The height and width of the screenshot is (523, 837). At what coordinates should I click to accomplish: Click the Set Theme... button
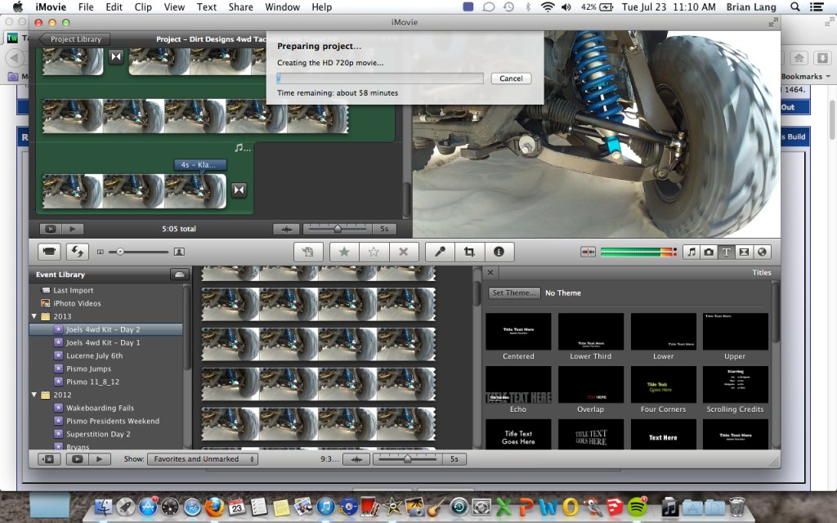[x=514, y=293]
